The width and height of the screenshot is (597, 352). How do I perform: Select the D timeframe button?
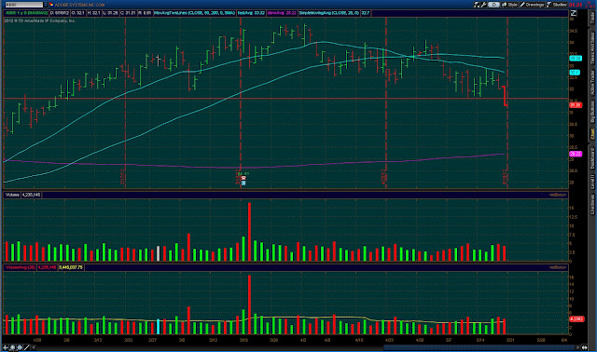pos(493,5)
